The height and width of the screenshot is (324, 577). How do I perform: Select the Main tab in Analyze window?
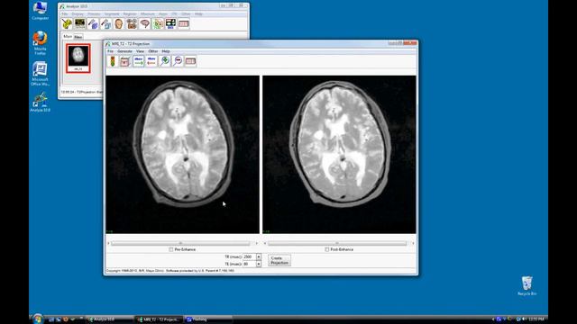tap(68, 36)
